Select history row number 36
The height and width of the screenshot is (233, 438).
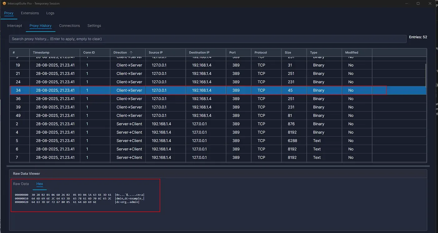click(218, 99)
